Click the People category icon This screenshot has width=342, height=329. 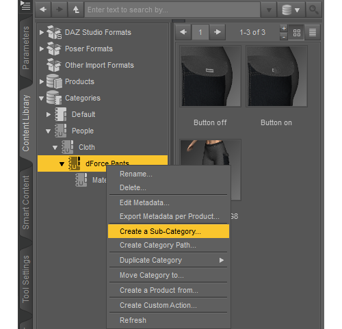[x=61, y=131]
